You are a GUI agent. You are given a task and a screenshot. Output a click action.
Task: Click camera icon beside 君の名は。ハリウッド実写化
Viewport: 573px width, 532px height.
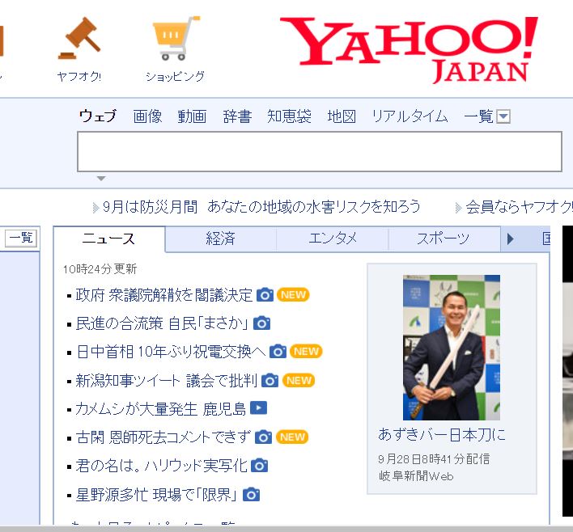click(260, 466)
